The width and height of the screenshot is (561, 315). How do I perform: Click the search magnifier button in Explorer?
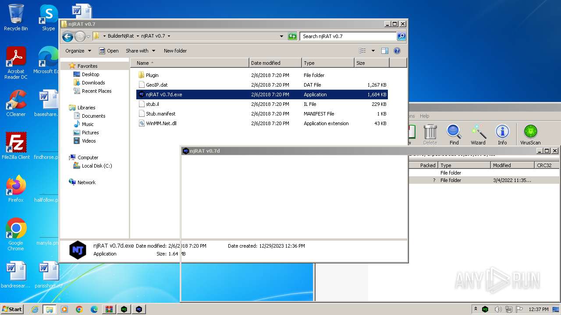tap(401, 36)
